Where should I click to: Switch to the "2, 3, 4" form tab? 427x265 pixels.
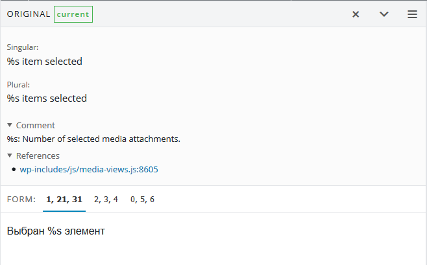pyautogui.click(x=106, y=200)
